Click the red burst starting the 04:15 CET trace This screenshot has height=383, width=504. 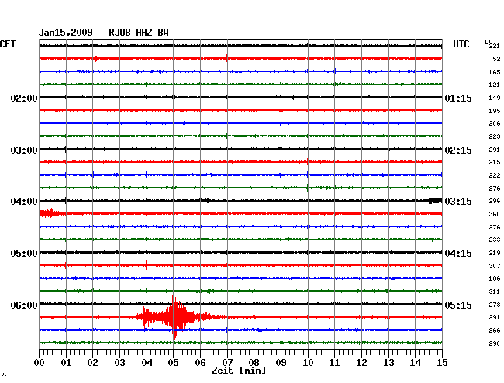(x=52, y=213)
